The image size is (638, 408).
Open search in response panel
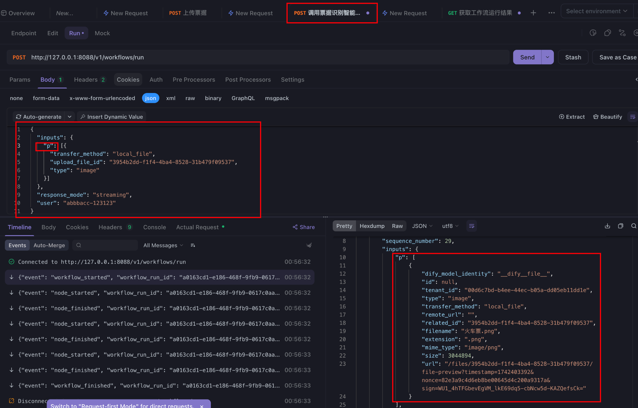click(x=633, y=226)
